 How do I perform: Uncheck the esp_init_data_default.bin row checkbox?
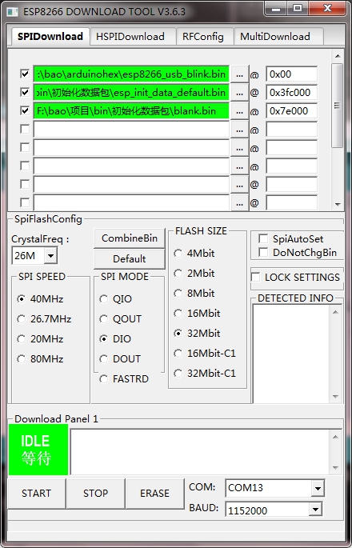tap(25, 92)
